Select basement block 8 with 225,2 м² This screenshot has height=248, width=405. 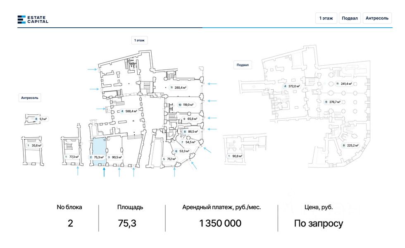(350, 145)
